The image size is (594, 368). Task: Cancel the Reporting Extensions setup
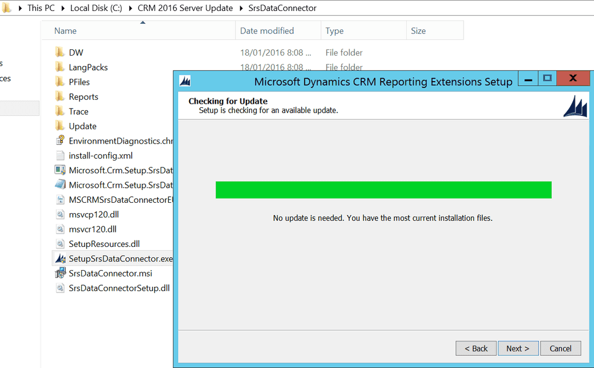click(560, 348)
